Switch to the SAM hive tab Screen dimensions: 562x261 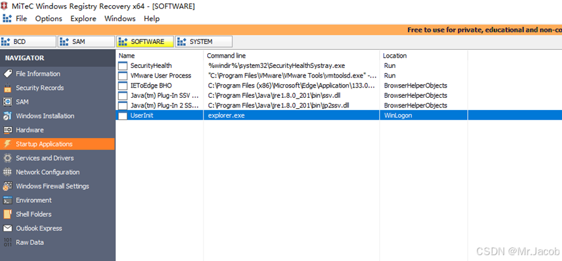pos(86,42)
